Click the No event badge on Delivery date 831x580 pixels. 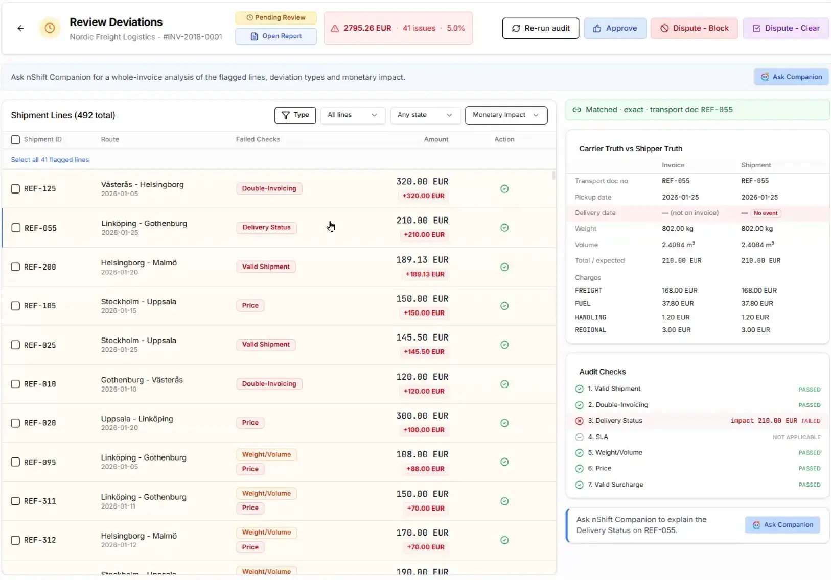coord(766,213)
